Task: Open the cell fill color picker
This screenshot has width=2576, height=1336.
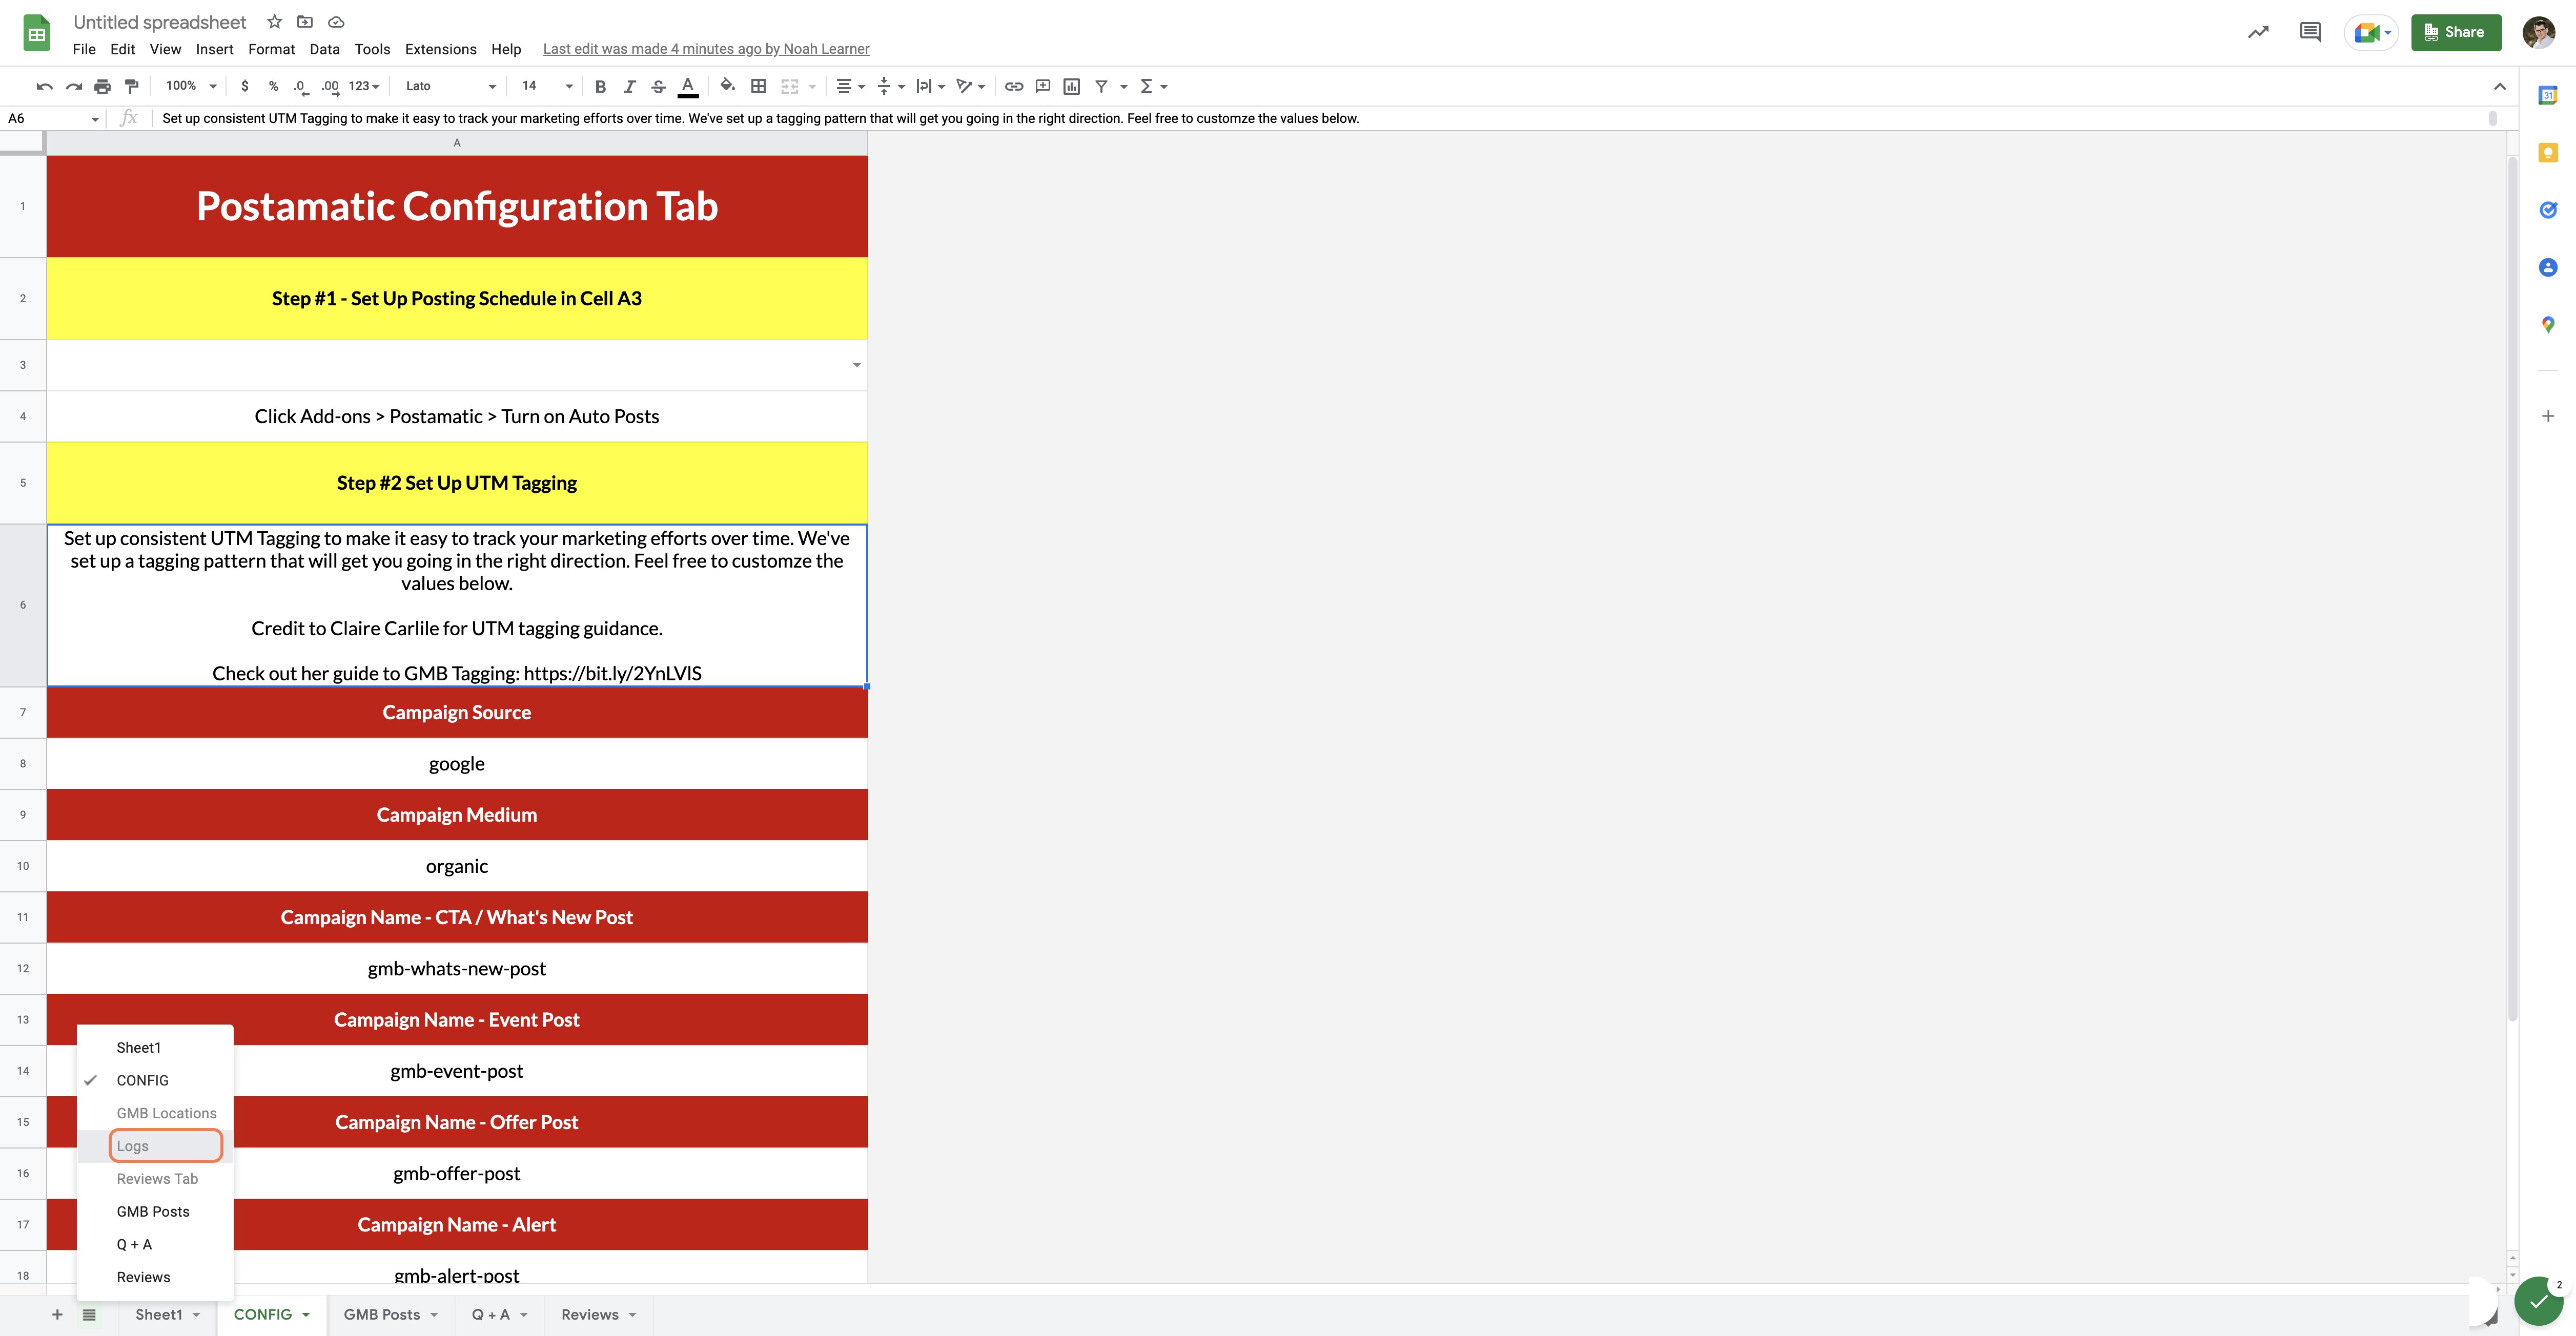Action: pos(728,86)
